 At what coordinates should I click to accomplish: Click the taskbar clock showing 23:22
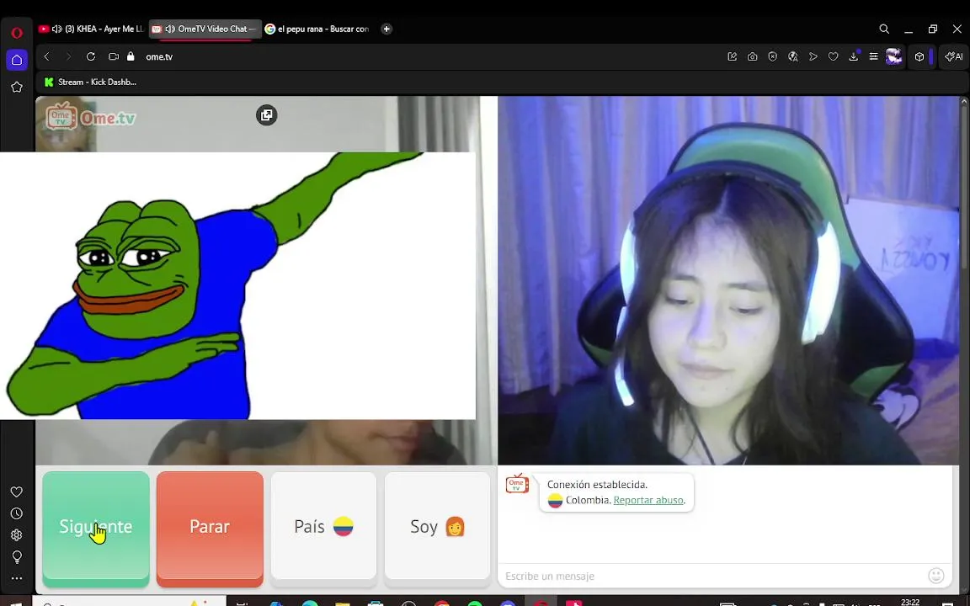910,602
